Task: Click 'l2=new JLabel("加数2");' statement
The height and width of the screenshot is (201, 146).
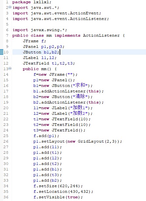Action: click(63, 113)
